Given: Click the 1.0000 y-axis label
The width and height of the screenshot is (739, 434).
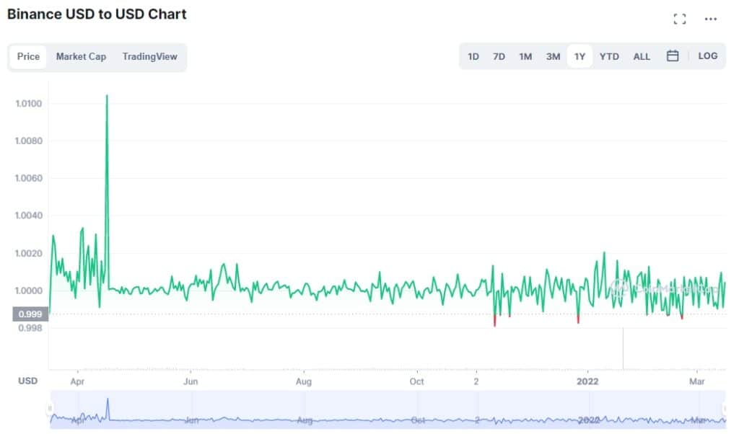Looking at the screenshot, I should coord(29,291).
